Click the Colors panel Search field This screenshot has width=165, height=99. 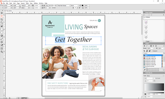153,53
